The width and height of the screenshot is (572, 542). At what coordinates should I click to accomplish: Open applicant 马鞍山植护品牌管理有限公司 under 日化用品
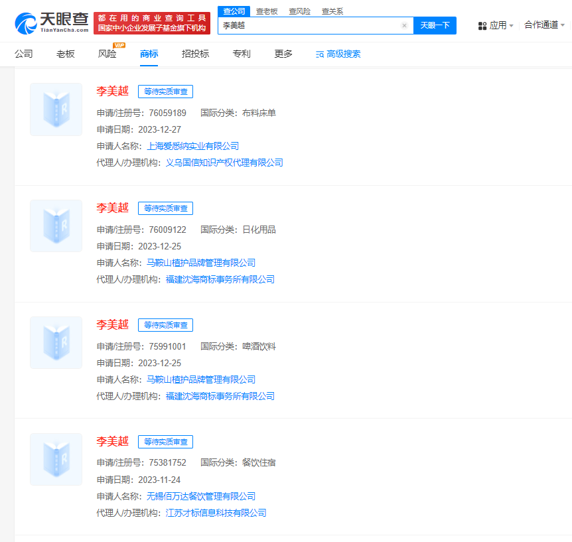pos(201,263)
